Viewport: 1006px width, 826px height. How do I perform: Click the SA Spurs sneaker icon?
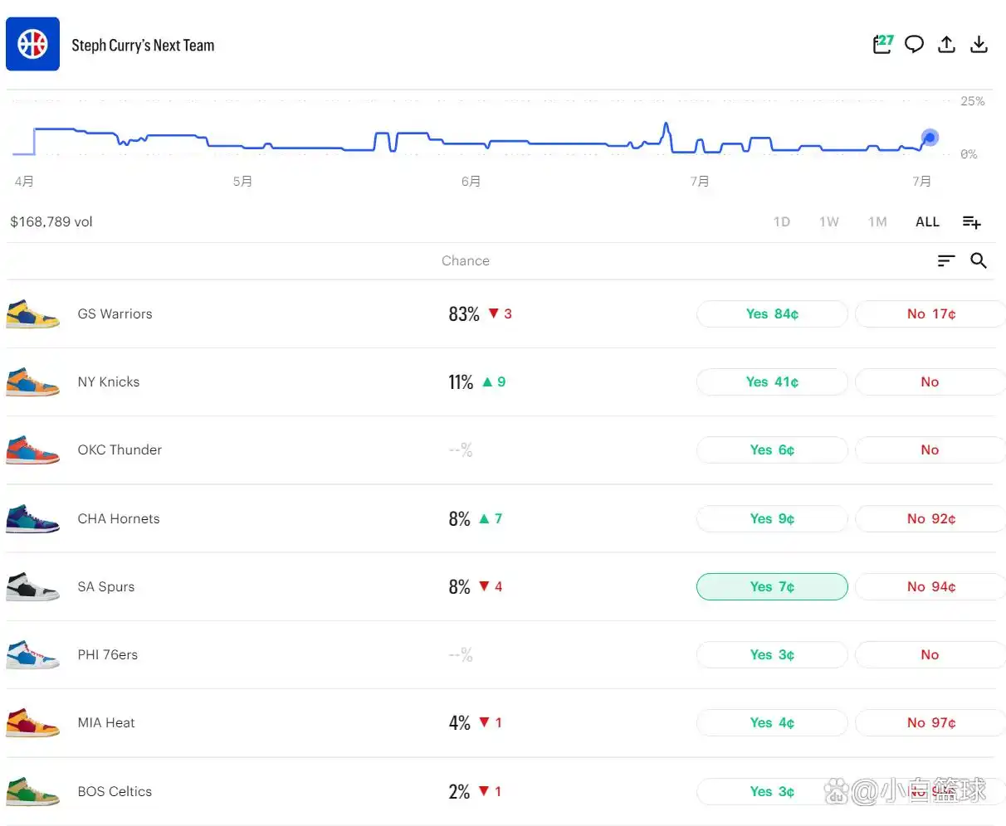coord(32,586)
